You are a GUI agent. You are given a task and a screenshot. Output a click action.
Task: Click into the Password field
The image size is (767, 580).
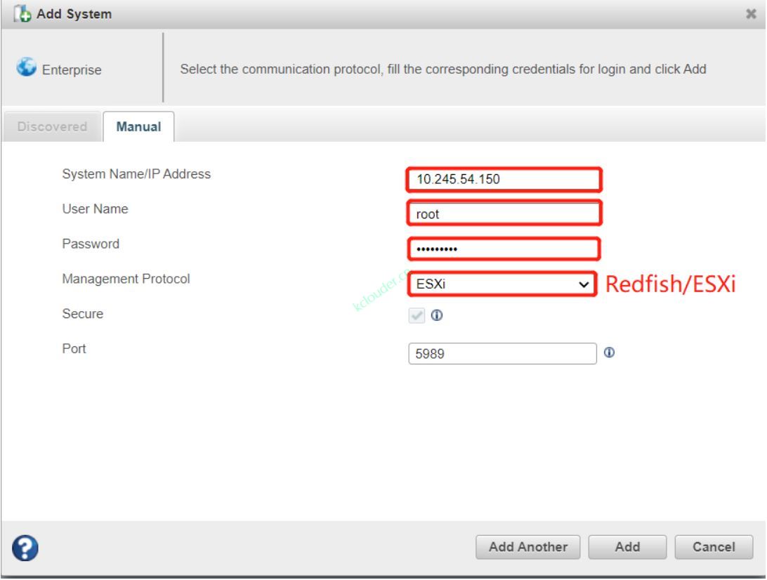tap(504, 249)
